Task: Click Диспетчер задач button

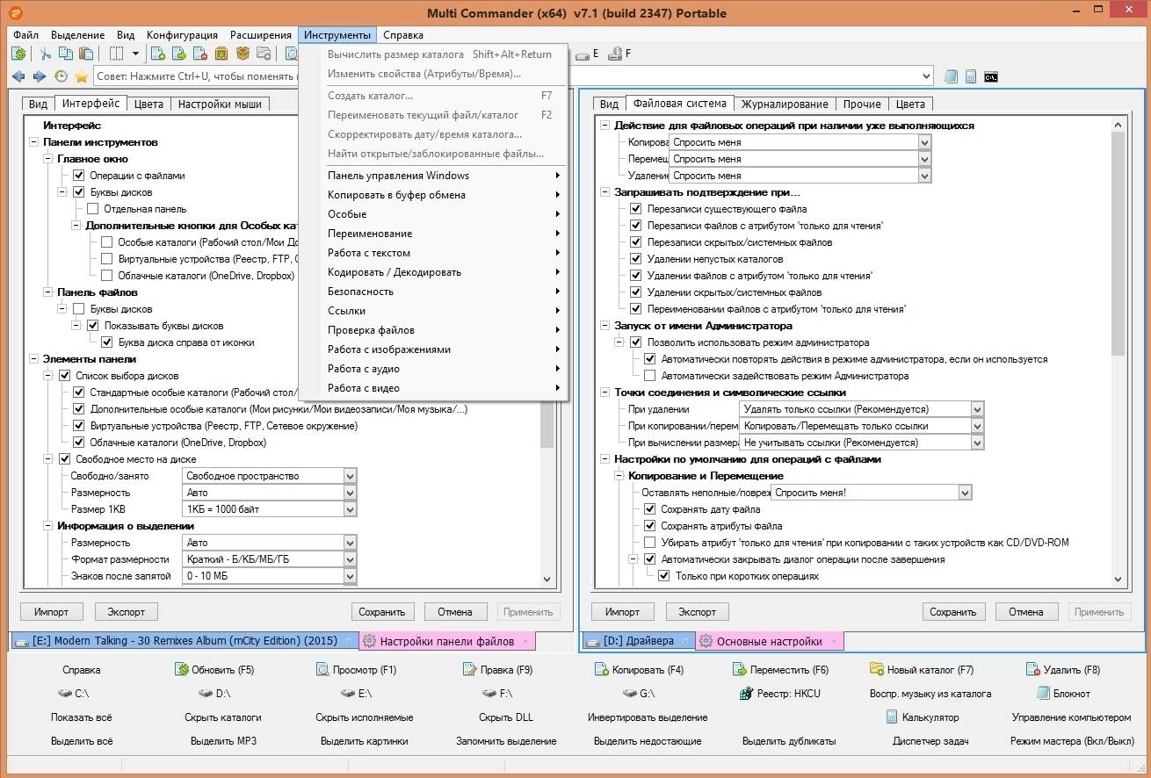Action: [930, 741]
